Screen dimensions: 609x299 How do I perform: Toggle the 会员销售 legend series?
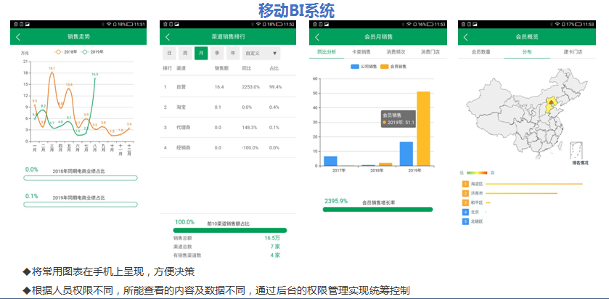click(x=393, y=66)
